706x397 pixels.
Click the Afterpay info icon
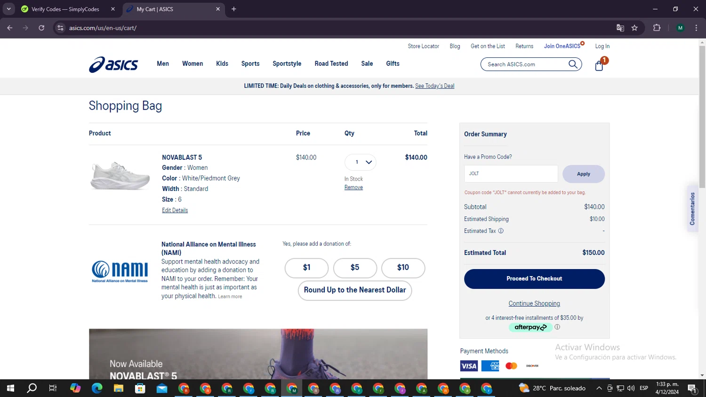pyautogui.click(x=557, y=327)
